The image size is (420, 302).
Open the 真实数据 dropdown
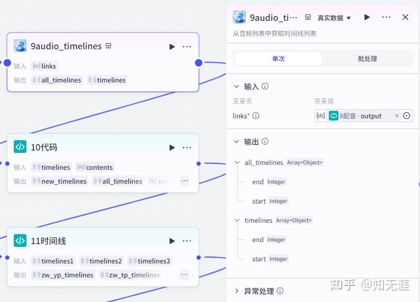[334, 18]
